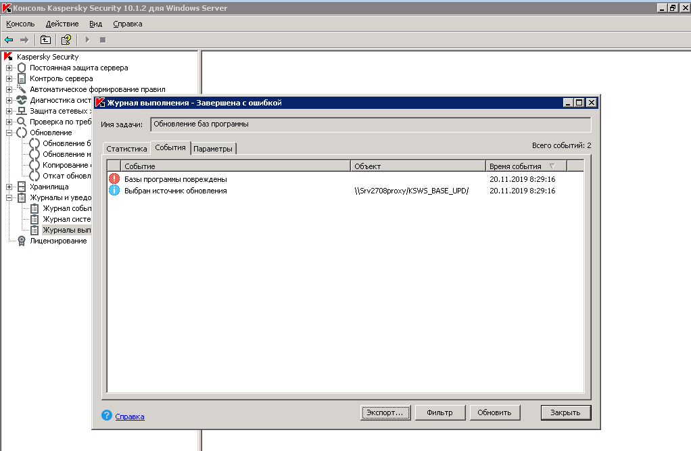Select Контроль сервера label in the tree
The width and height of the screenshot is (691, 451).
(62, 78)
